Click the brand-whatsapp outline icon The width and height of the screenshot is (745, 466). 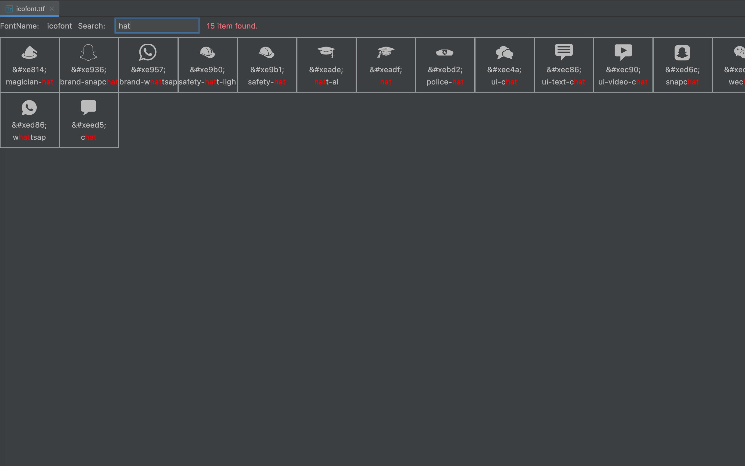click(x=148, y=52)
